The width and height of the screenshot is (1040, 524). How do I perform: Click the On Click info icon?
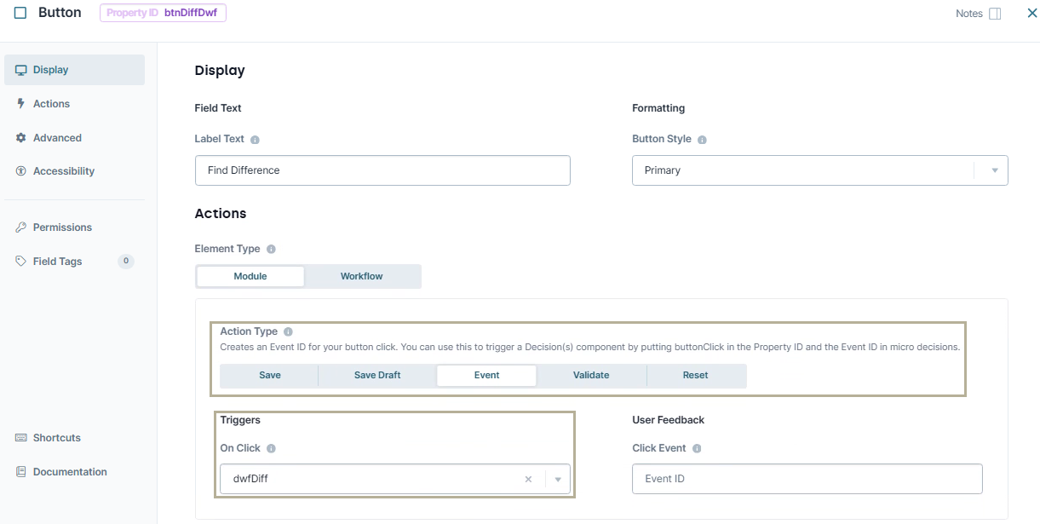271,449
